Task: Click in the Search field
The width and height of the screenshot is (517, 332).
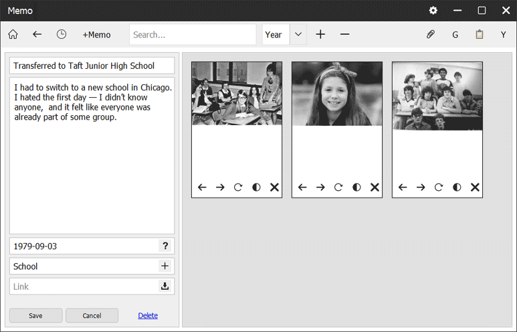Action: (193, 34)
